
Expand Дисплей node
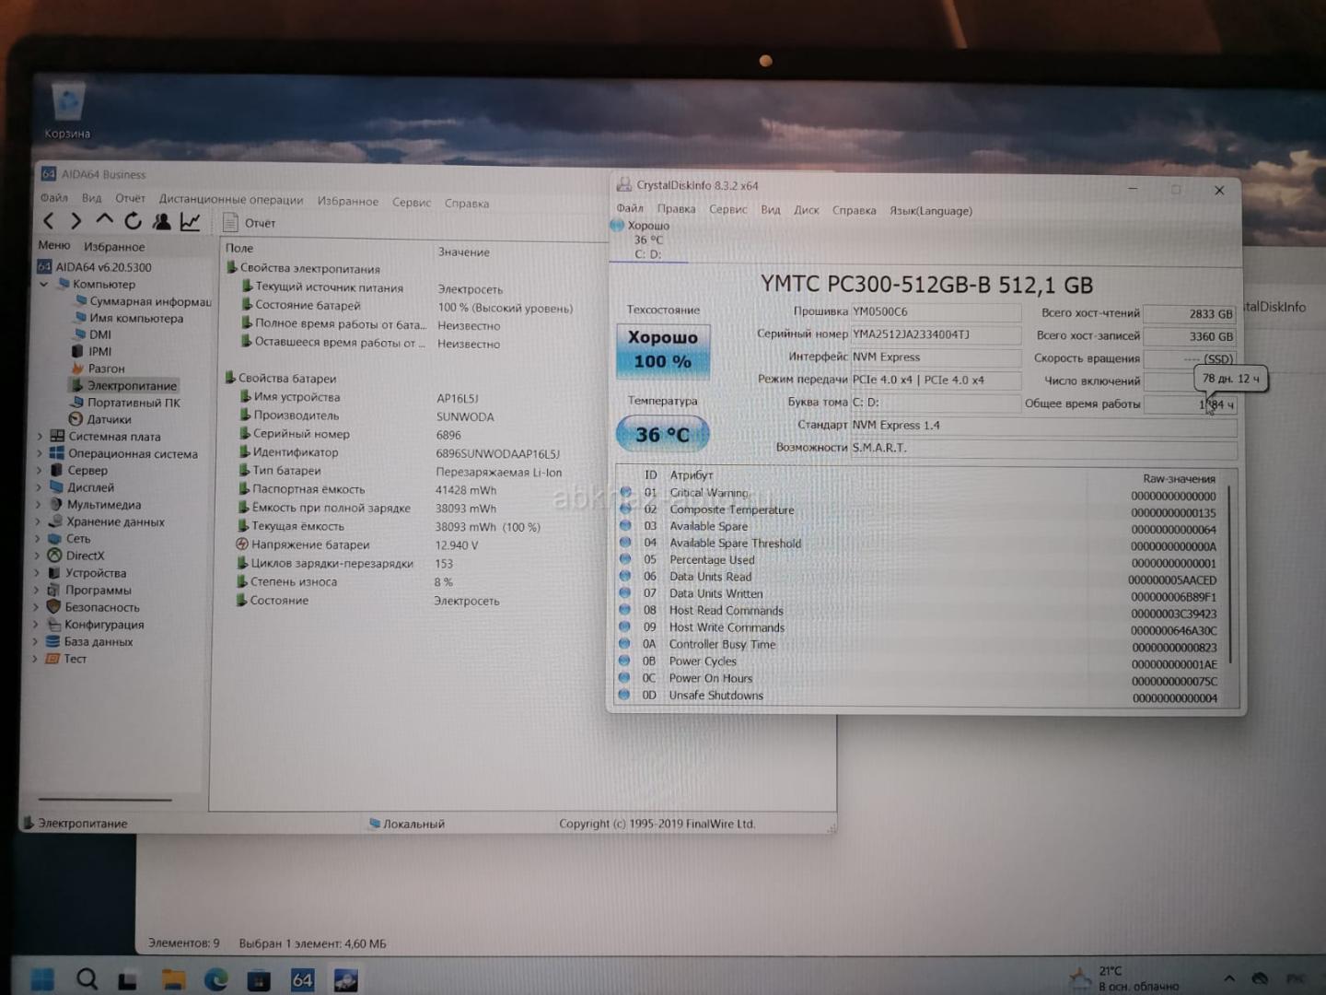39,487
